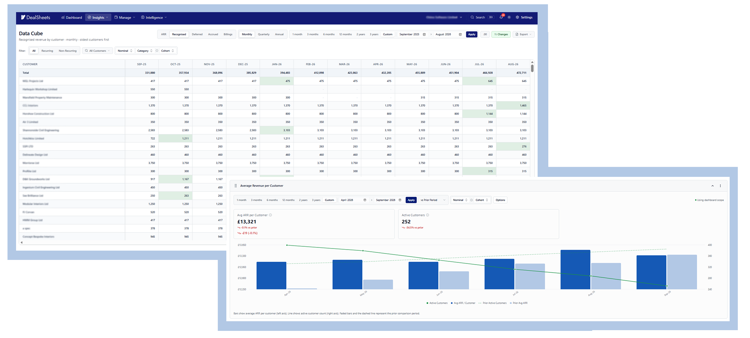The height and width of the screenshot is (338, 750).
Task: Switch to the Deferred tab
Action: pos(197,35)
